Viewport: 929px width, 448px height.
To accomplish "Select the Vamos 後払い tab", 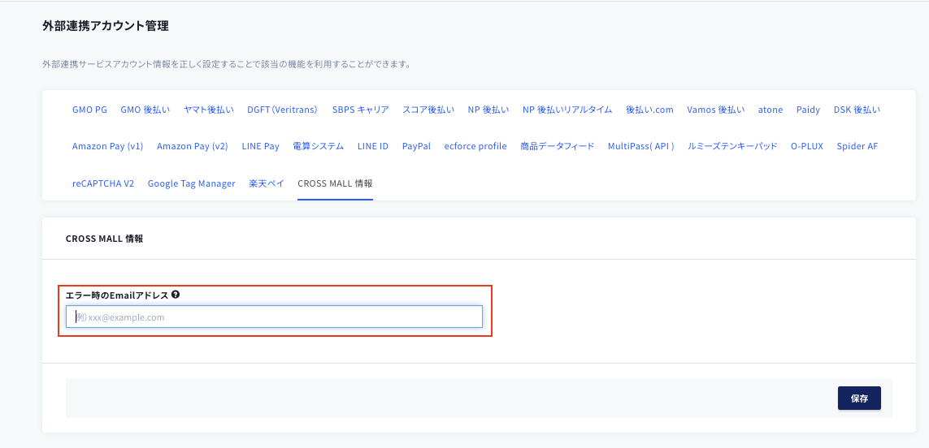I will click(716, 110).
